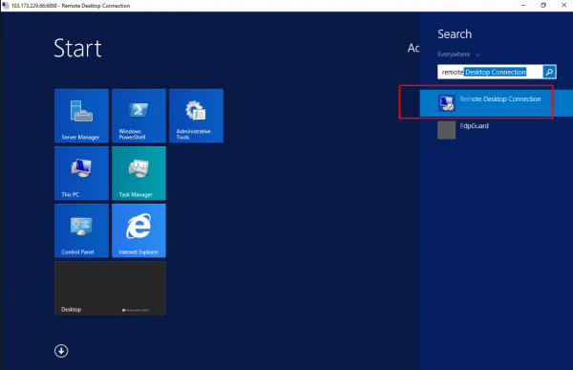The image size is (573, 370).
Task: Open the Administrative Tools tile
Action: coord(196,116)
